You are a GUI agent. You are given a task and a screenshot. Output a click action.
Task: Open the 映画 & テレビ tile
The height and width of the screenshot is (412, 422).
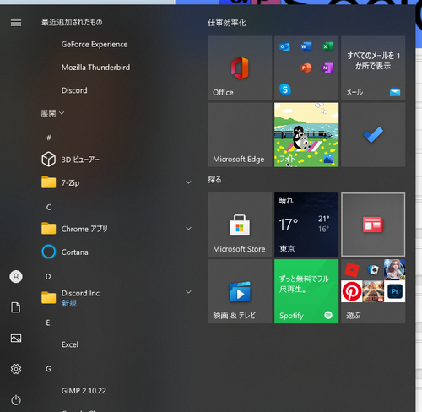click(240, 291)
